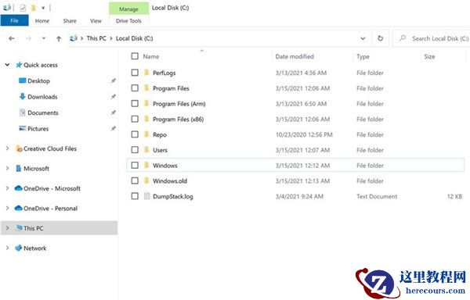Sort by the Type column header
The image size is (470, 300).
[x=363, y=57]
